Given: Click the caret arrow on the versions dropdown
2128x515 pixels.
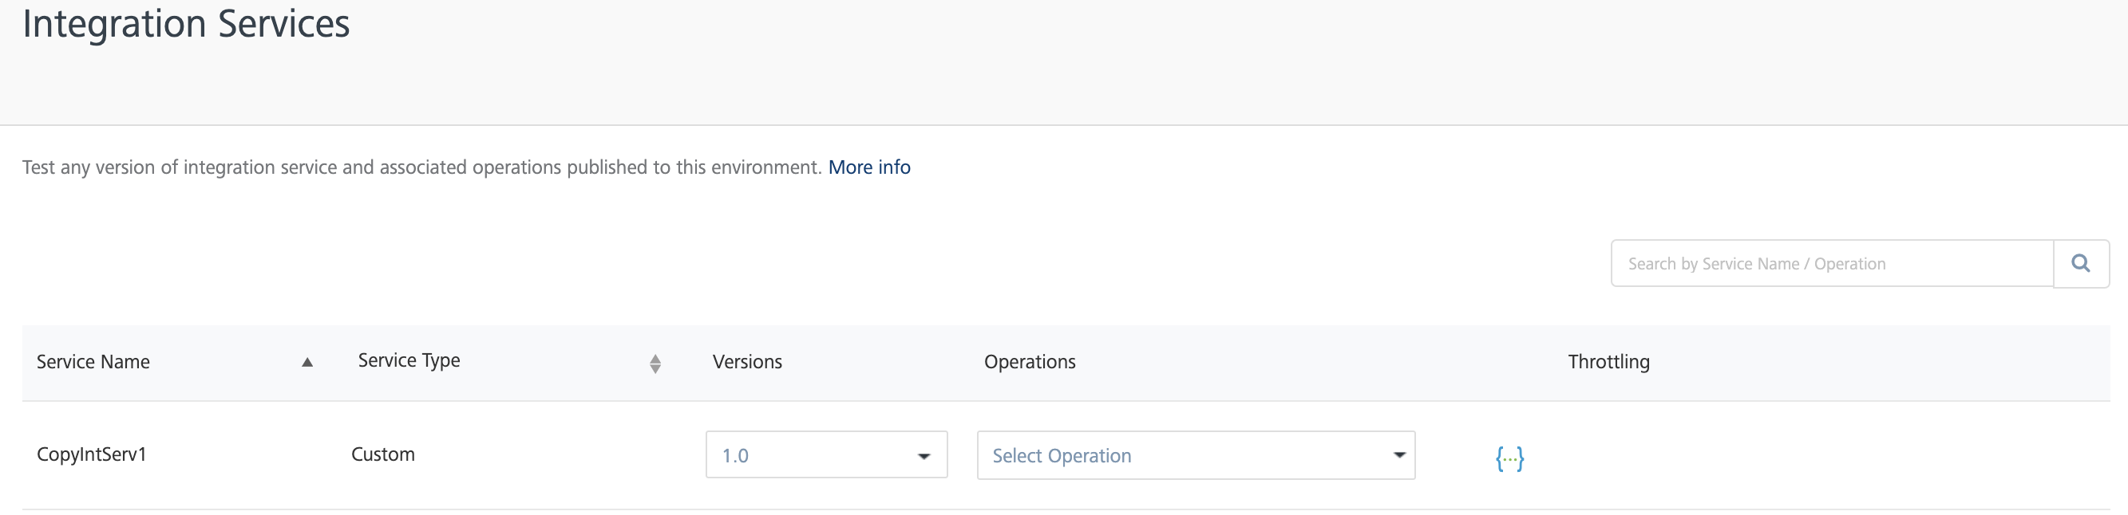Looking at the screenshot, I should [x=924, y=455].
